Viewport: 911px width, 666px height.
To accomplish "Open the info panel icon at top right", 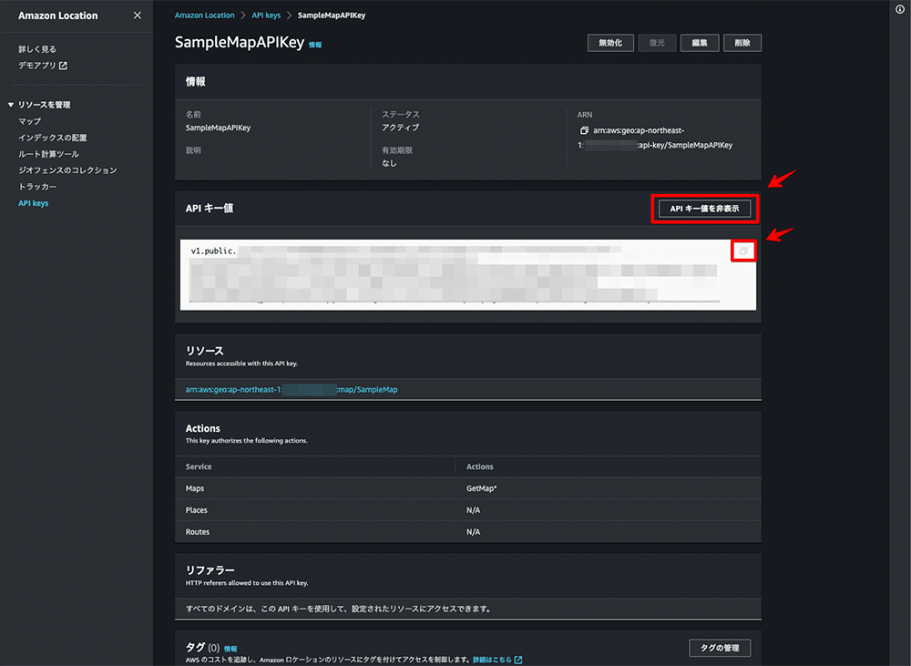I will tap(900, 9).
